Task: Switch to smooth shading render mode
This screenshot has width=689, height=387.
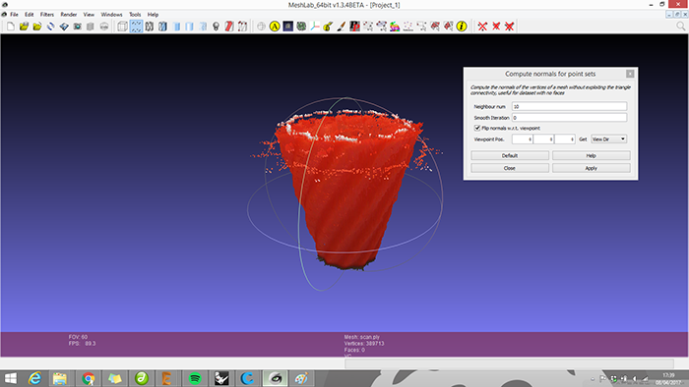Action: [203, 27]
